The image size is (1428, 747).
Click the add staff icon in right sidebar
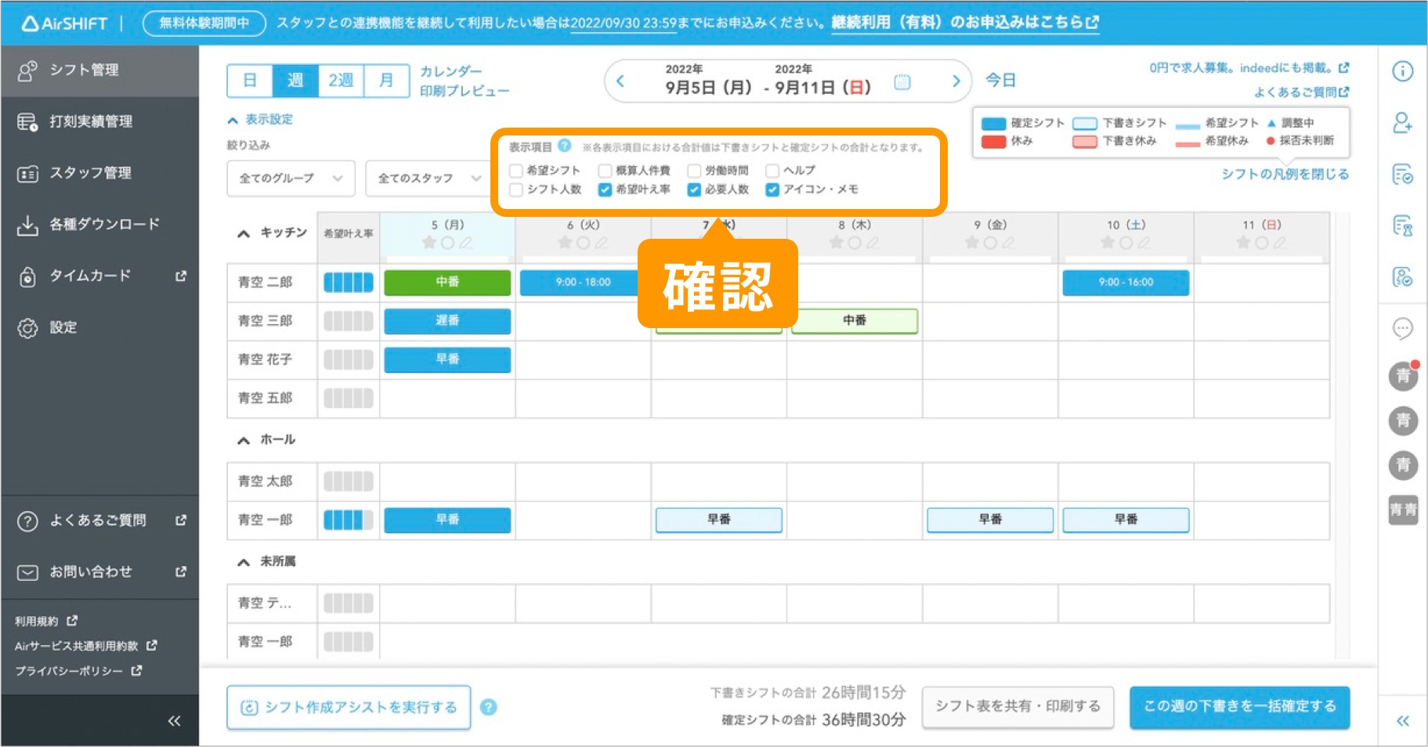pos(1401,123)
